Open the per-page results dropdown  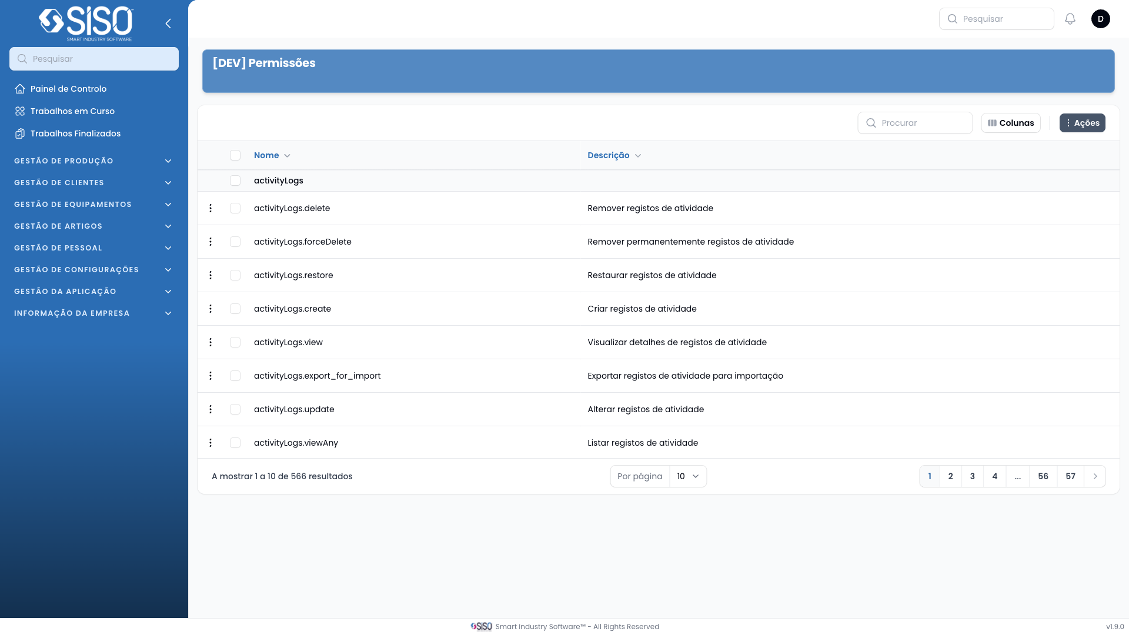(x=687, y=476)
